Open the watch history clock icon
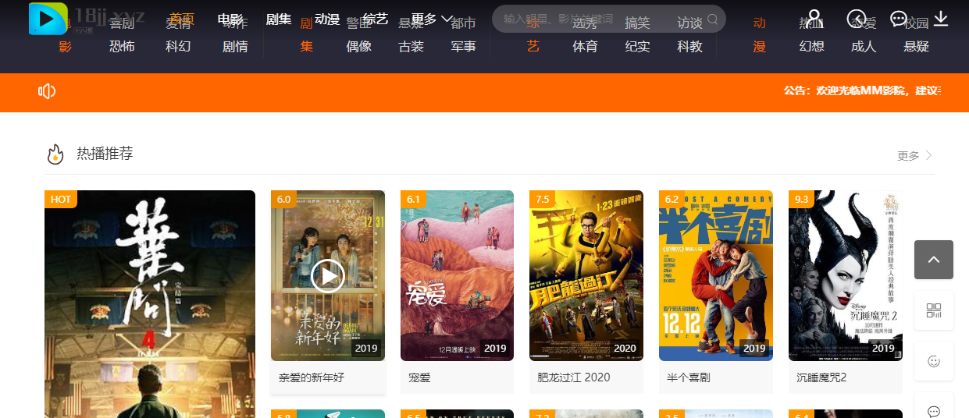The image size is (969, 418). 857,18
